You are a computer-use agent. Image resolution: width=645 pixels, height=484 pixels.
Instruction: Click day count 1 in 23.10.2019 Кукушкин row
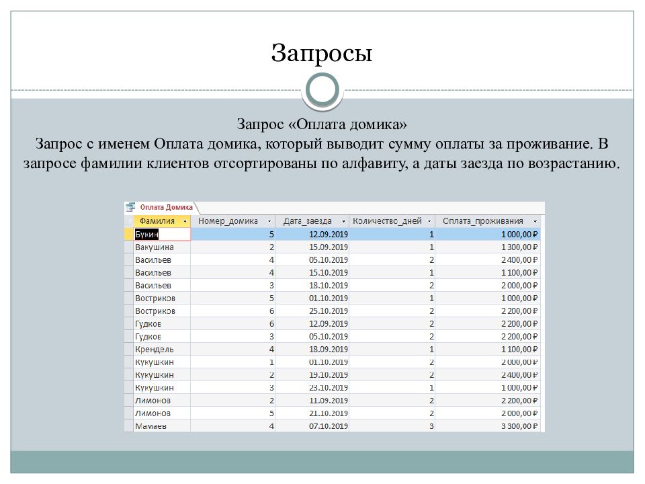point(392,388)
